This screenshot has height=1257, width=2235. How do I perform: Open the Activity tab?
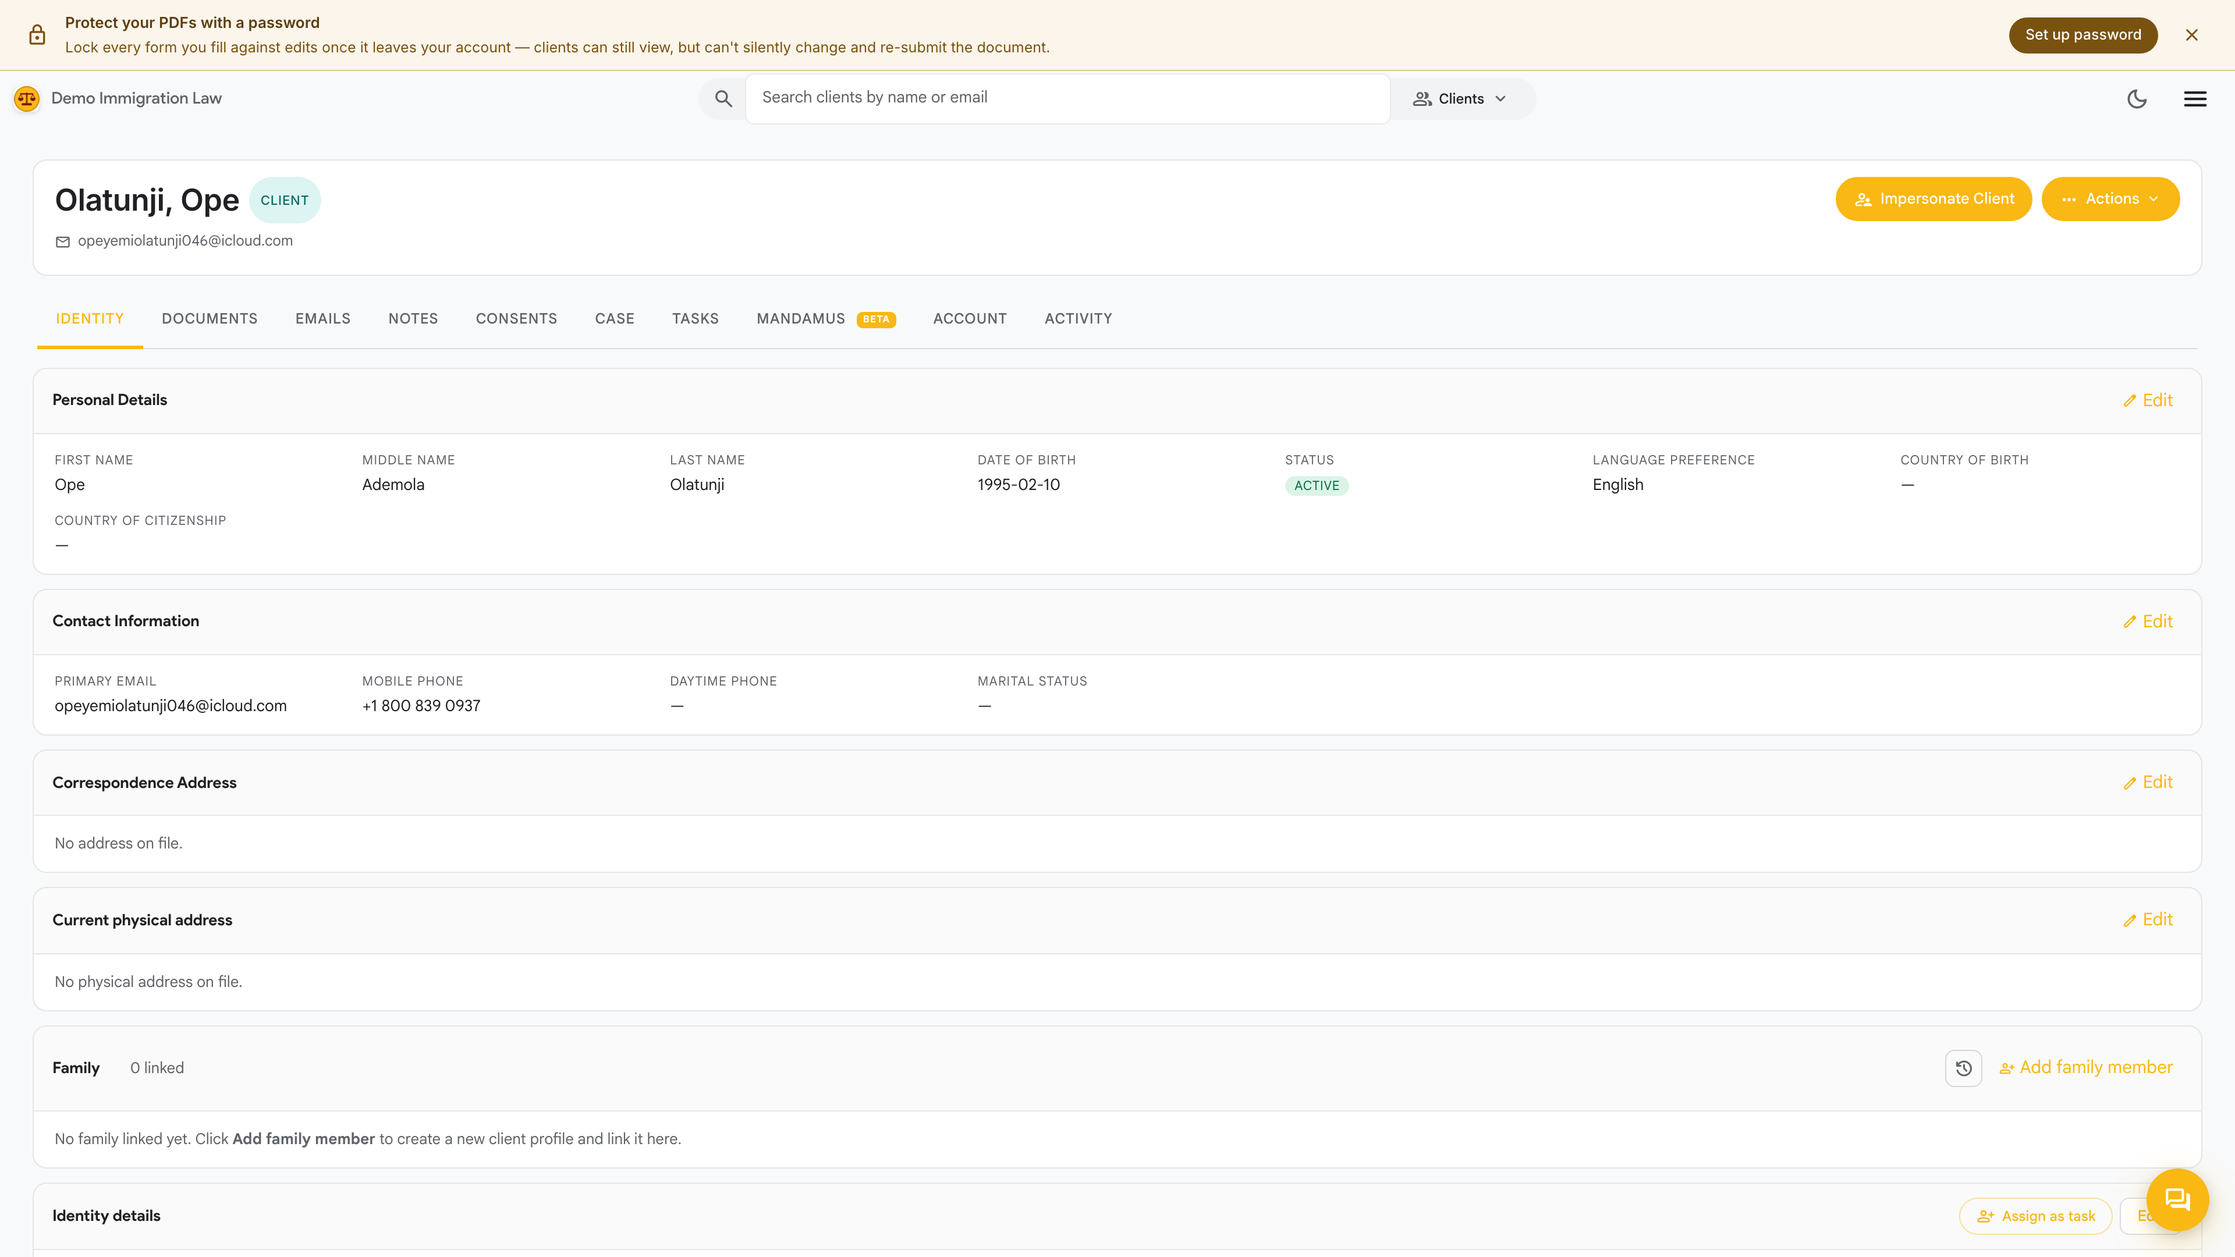[1079, 318]
